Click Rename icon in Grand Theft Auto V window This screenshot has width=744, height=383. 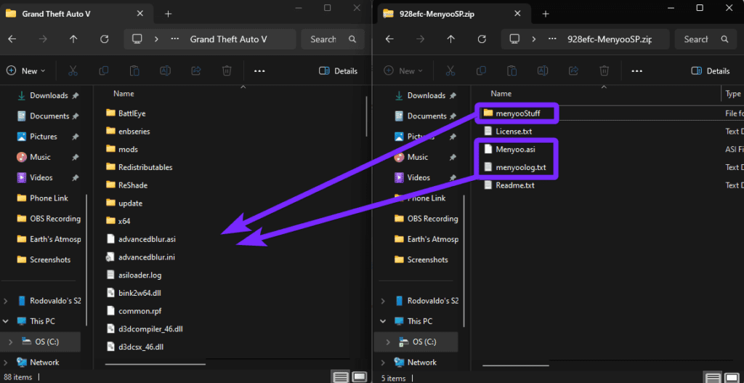click(x=165, y=70)
